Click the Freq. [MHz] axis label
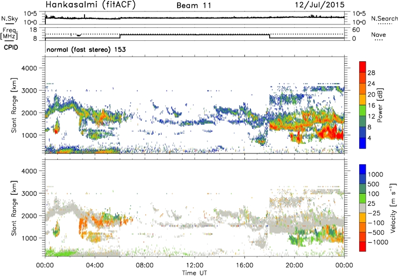The height and width of the screenshot is (276, 398). coord(9,33)
